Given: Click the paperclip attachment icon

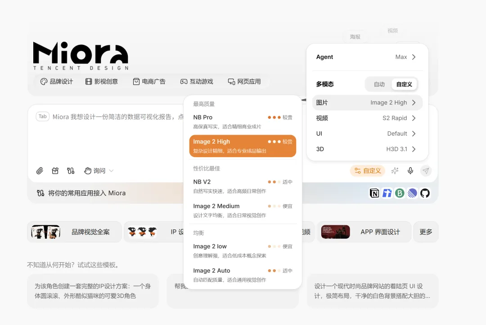Looking at the screenshot, I should click(40, 171).
